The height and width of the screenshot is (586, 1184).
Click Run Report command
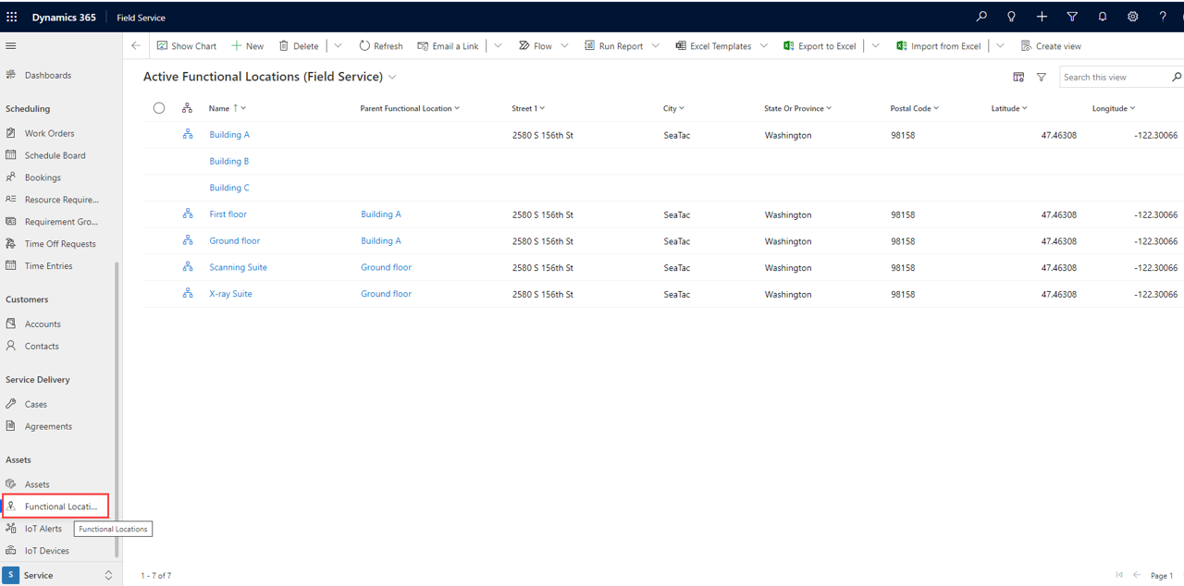click(613, 45)
